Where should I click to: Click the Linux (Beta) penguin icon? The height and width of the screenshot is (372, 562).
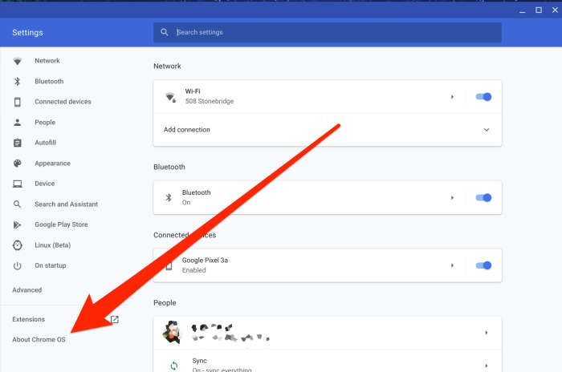tap(17, 245)
